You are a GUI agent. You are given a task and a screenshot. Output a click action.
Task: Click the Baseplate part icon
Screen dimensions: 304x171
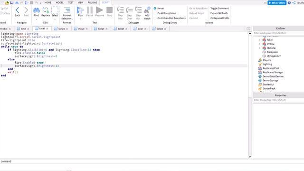[264, 52]
